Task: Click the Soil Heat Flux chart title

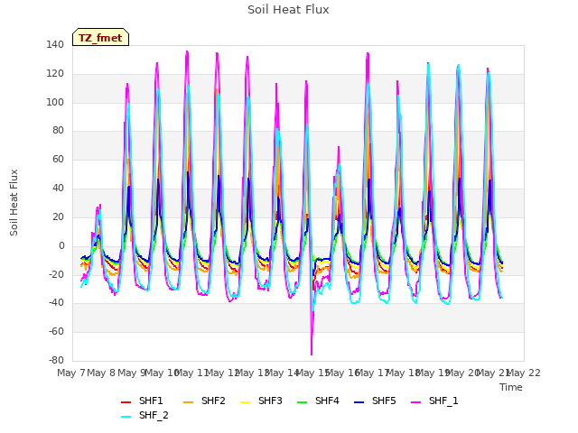Action: [x=288, y=10]
